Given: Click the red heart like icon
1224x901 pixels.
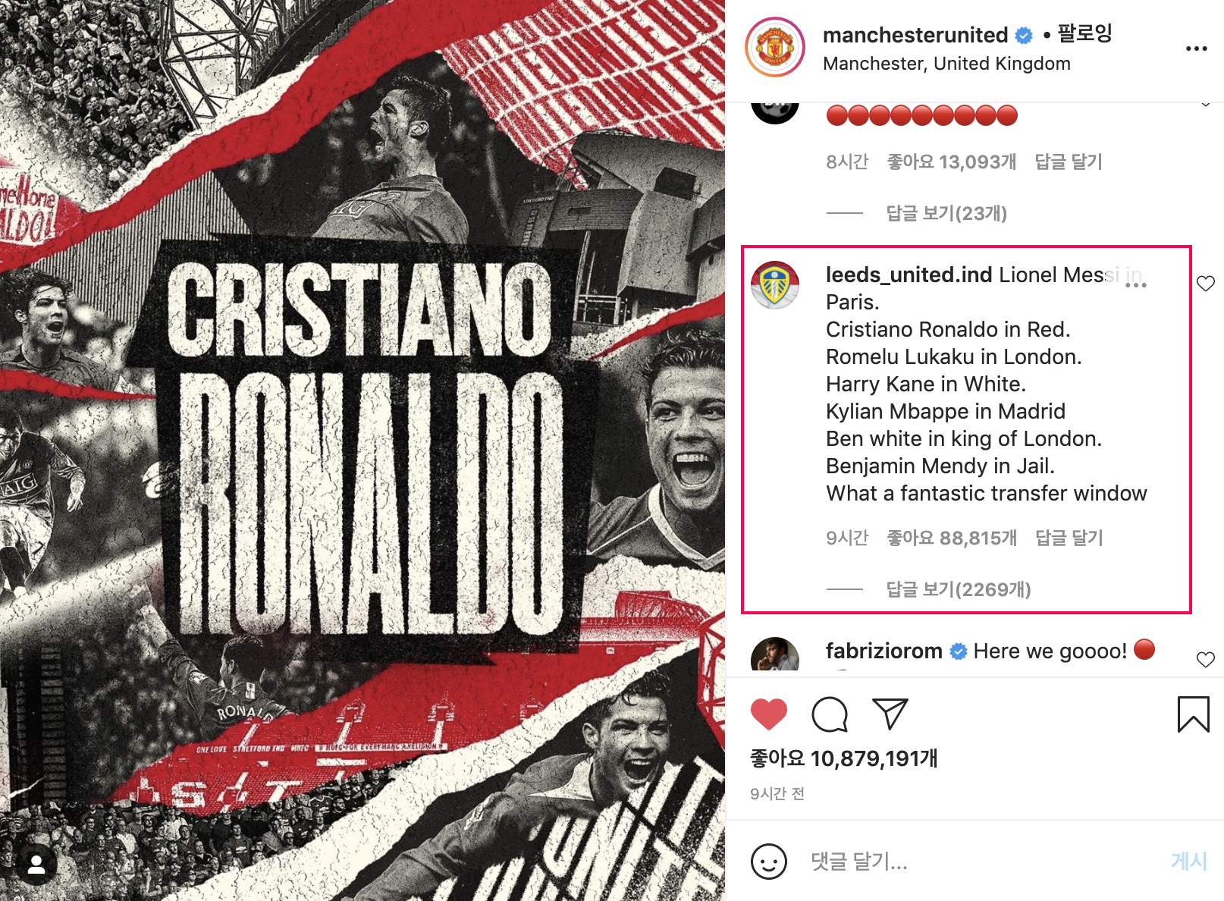Looking at the screenshot, I should click(768, 714).
